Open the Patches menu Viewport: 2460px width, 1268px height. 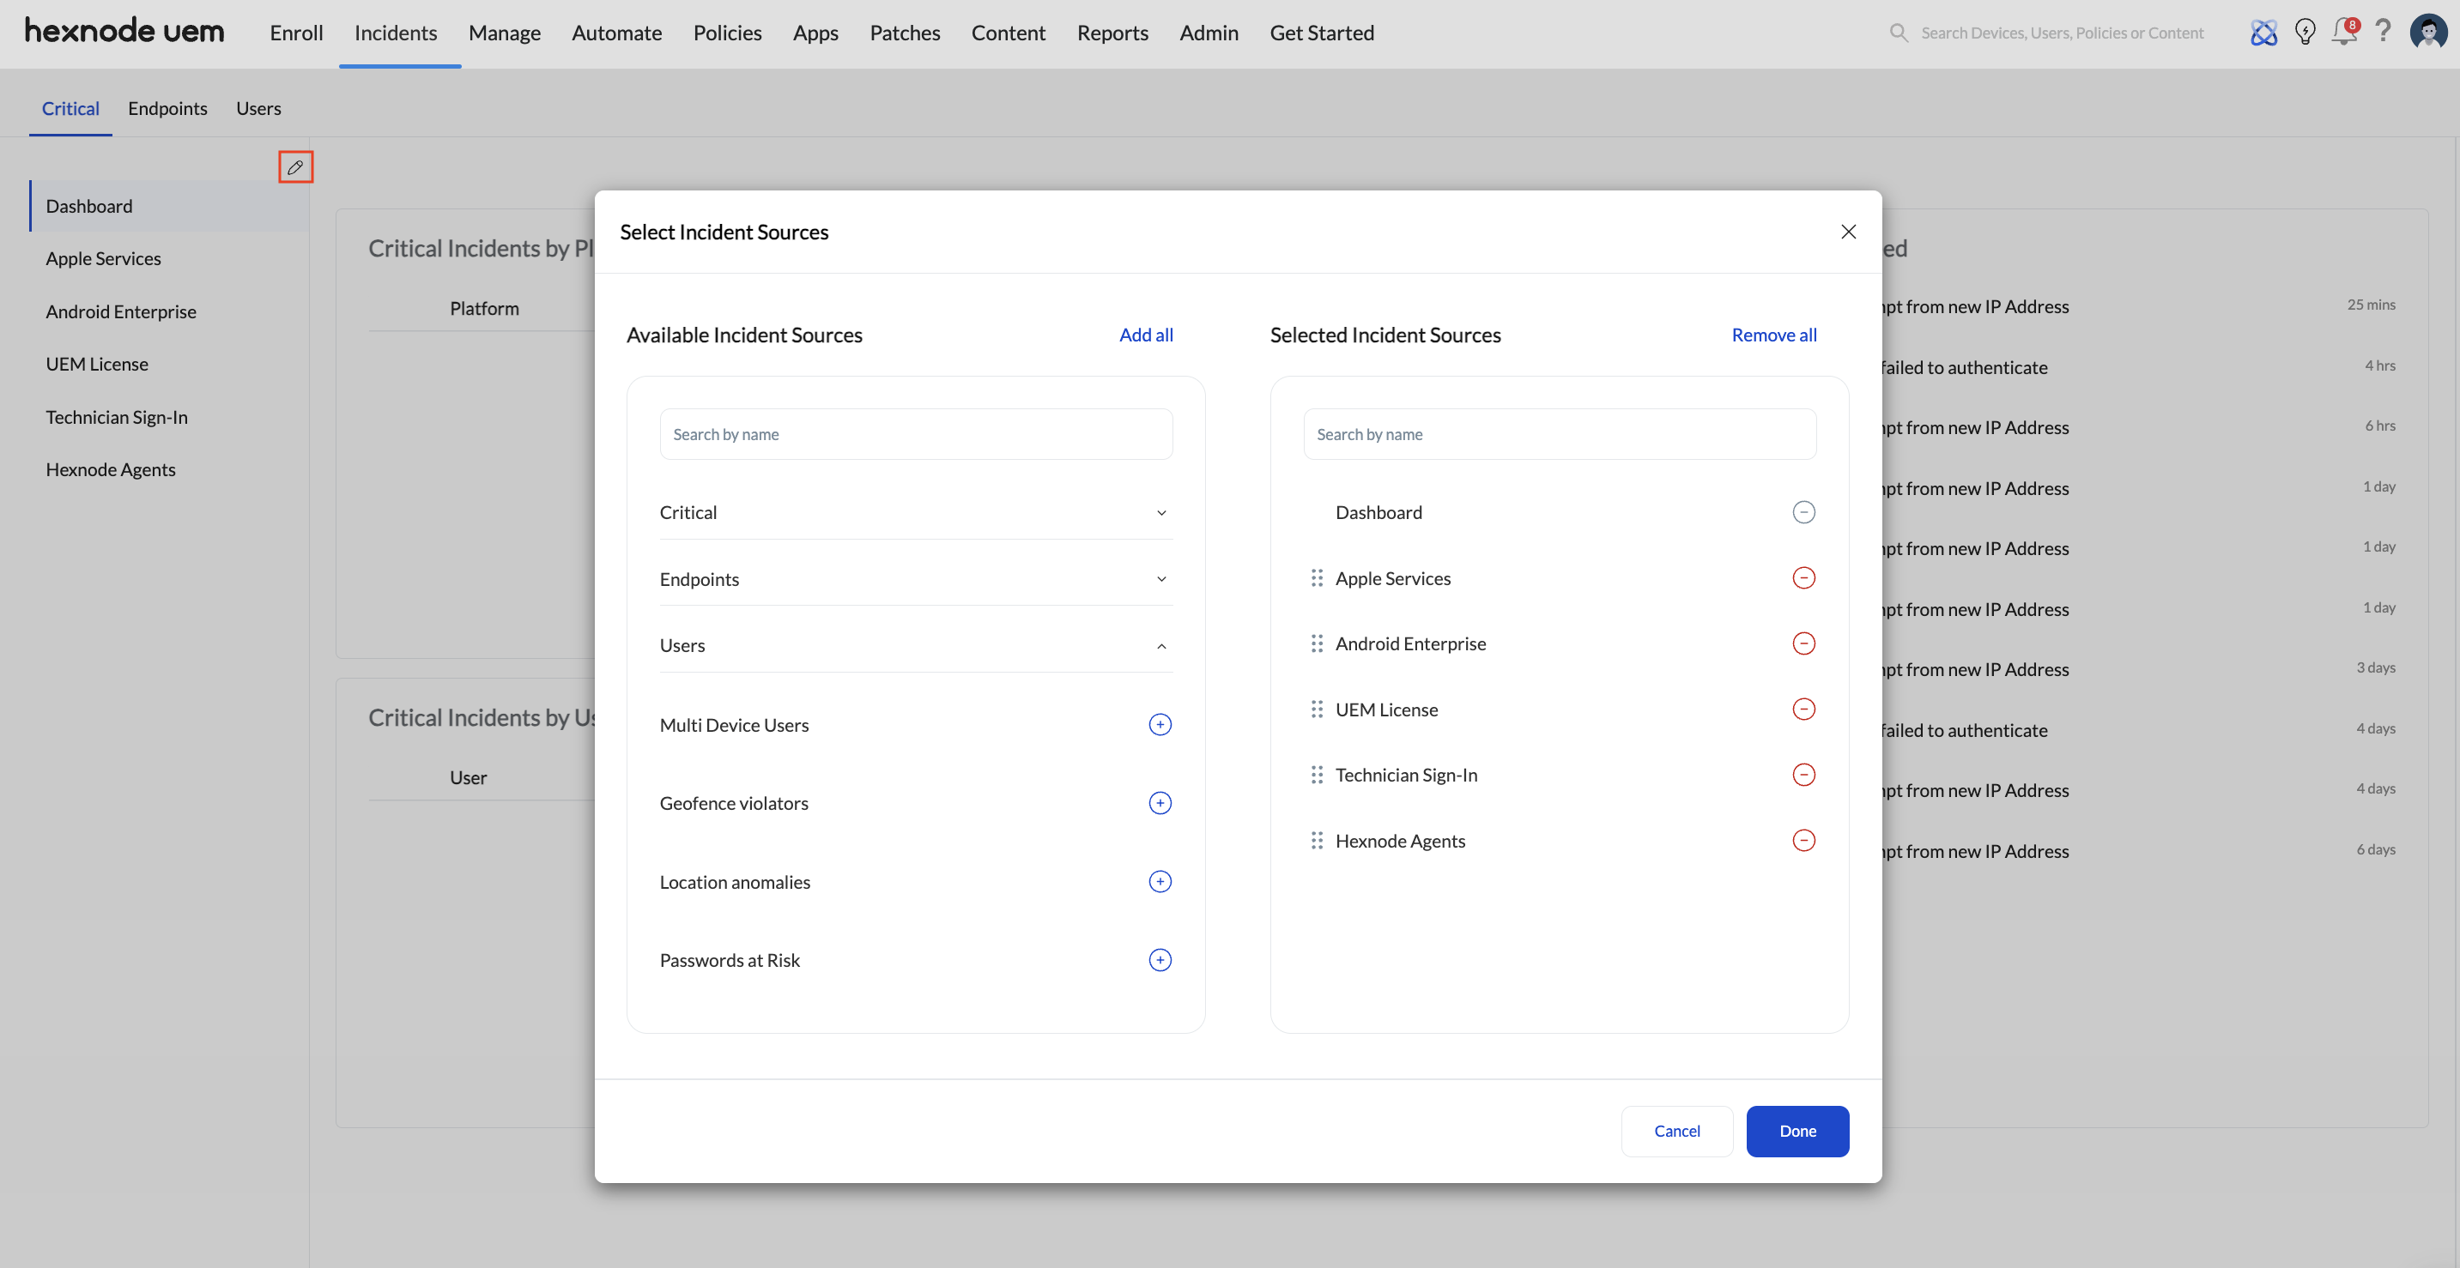[905, 33]
